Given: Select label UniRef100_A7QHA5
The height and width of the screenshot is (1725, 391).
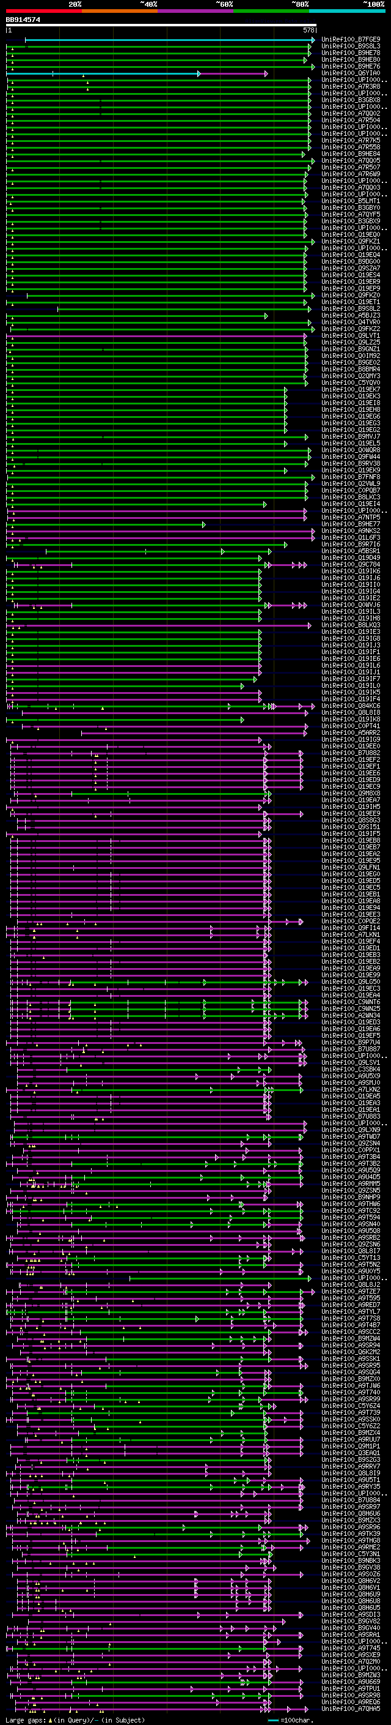Looking at the screenshot, I should (351, 1709).
